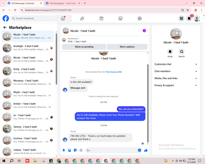Viewport: 205px width, 164px height.
Task: Choose a GIF icon
Action: (81, 150)
